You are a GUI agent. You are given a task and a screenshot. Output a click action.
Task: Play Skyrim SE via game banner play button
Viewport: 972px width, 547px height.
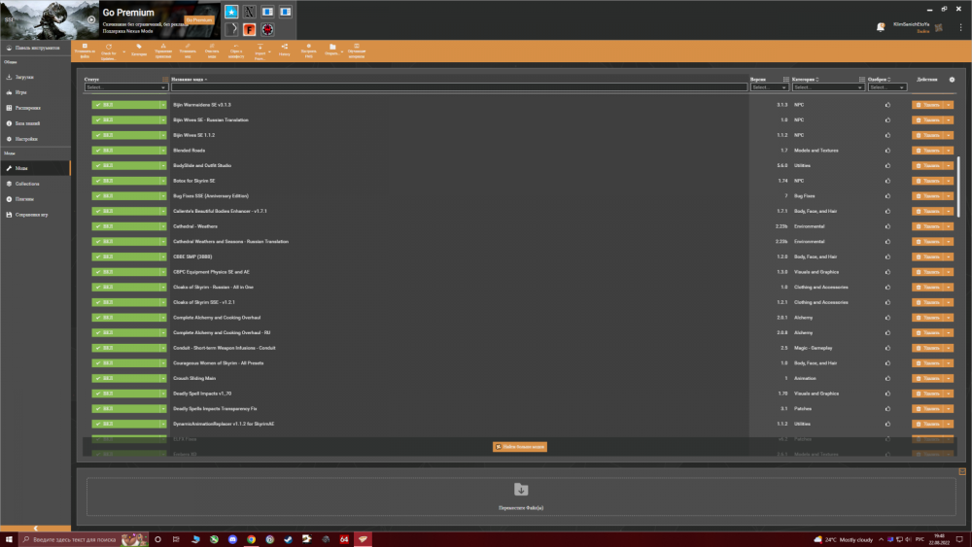pos(91,19)
